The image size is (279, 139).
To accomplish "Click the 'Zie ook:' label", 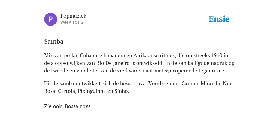I will tap(54, 106).
